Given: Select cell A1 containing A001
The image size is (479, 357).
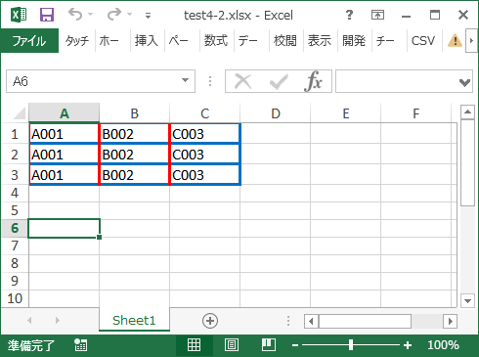Looking at the screenshot, I should (65, 134).
